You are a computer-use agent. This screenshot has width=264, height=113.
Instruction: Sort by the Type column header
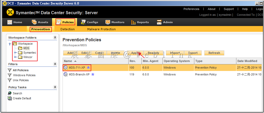click(215, 61)
